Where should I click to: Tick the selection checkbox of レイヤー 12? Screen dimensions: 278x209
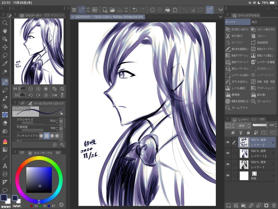point(234,153)
